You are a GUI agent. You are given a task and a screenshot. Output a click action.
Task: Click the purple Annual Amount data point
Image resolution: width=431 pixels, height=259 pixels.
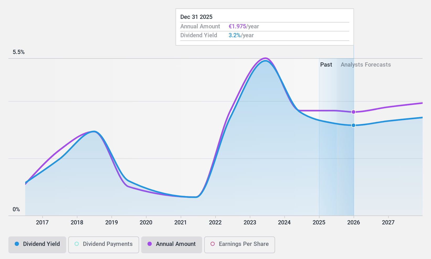pyautogui.click(x=354, y=112)
